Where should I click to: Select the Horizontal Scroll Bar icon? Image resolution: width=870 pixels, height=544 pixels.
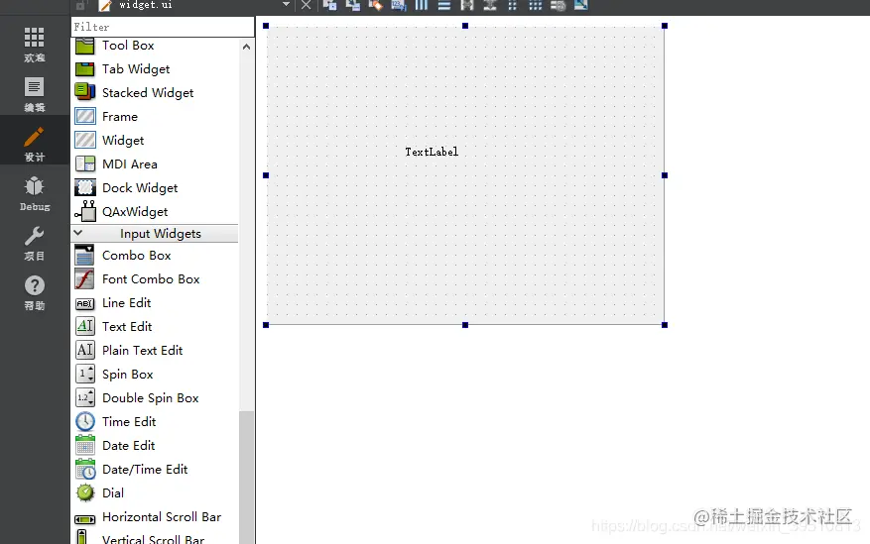coord(85,519)
